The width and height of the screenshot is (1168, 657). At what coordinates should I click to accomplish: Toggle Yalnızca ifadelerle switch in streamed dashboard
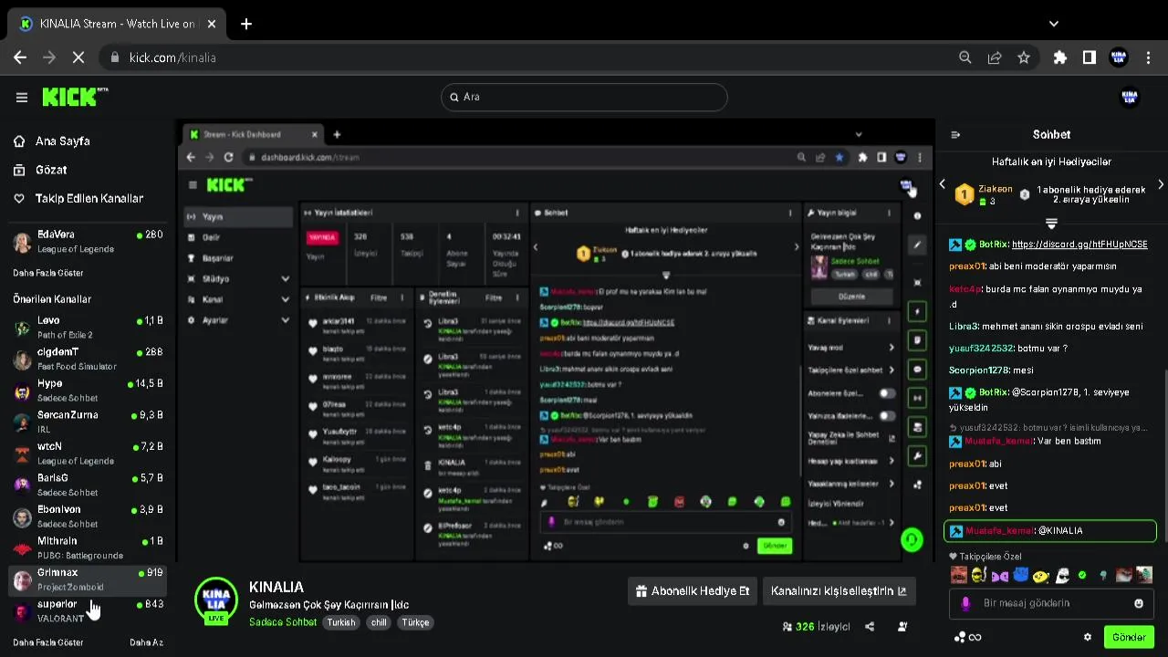point(886,415)
